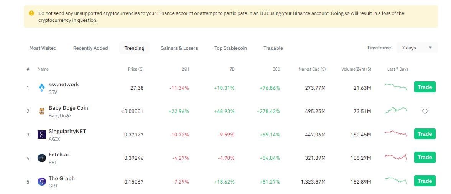Image resolution: width=451 pixels, height=194 pixels.
Task: Open the Fetch.ai coin name link
Action: click(x=59, y=155)
